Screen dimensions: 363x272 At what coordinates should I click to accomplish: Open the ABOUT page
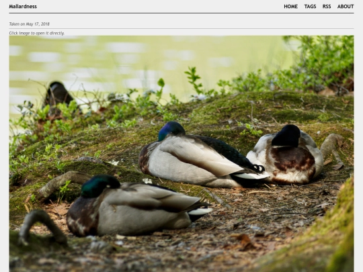[346, 7]
